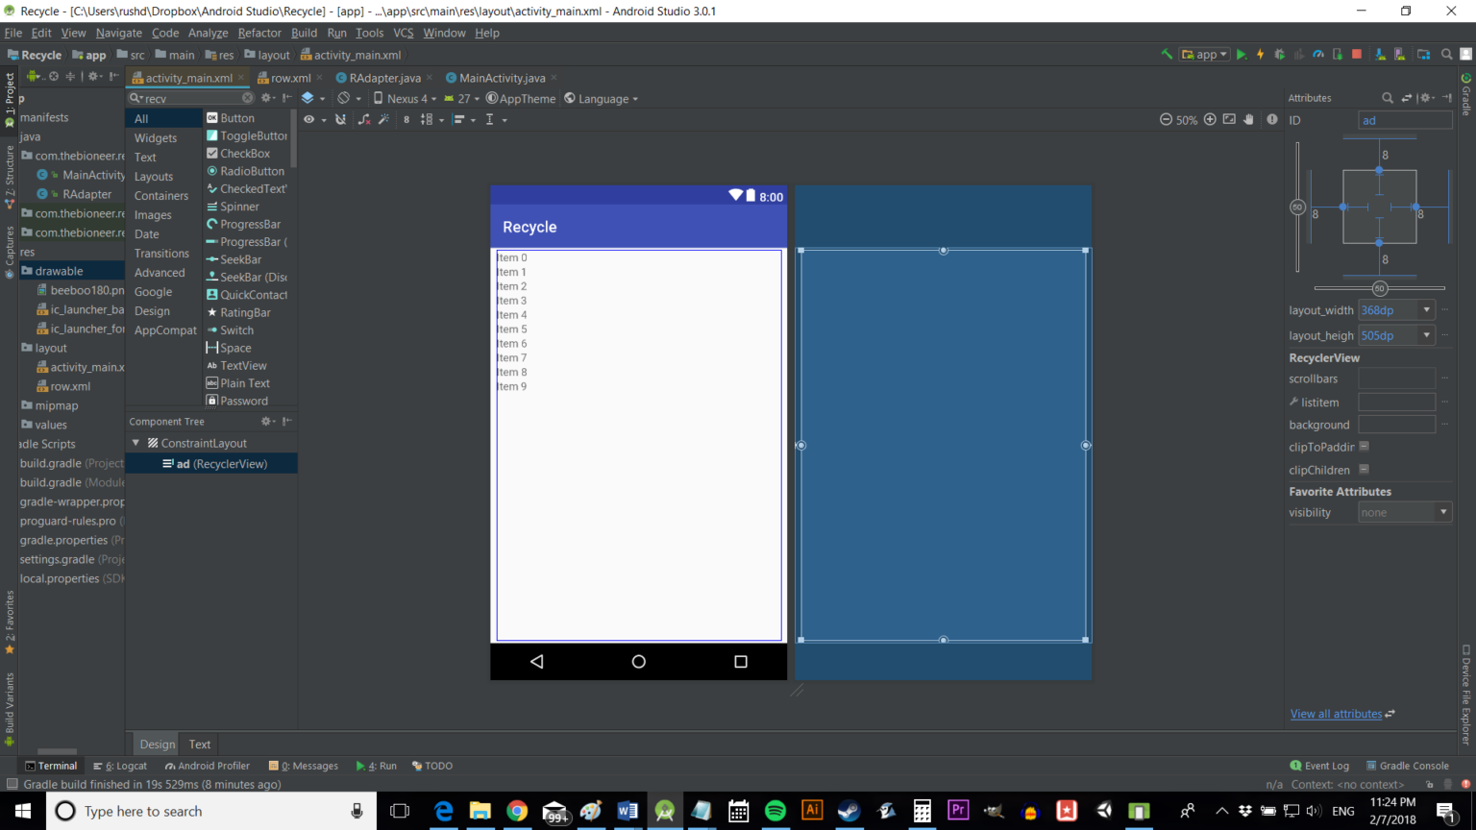Open Search everywhere with the magnifier icon
Viewport: 1476px width, 830px height.
[1446, 55]
